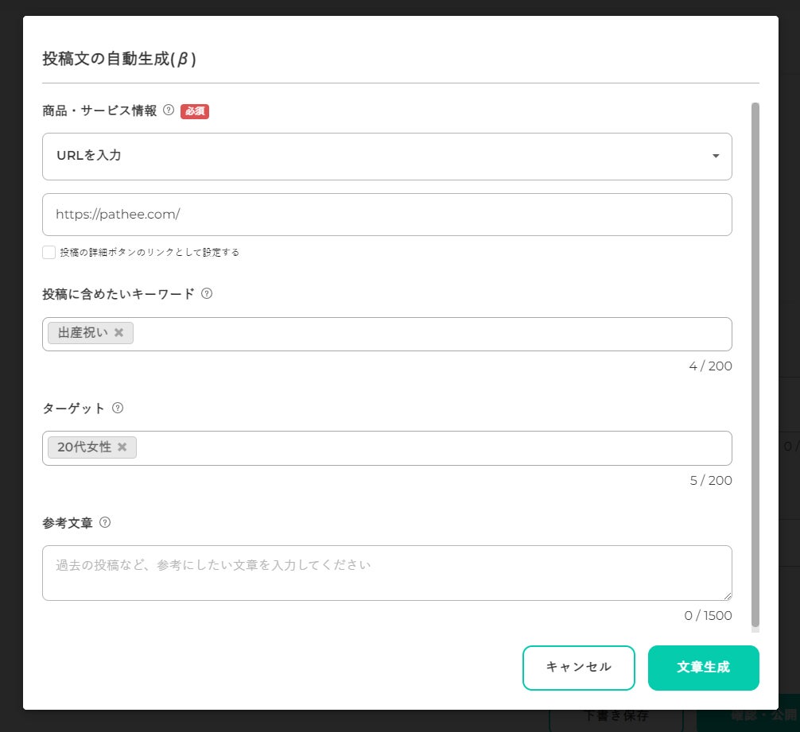Click the 参考文章 textarea resize grip
This screenshot has height=732, width=800.
727,596
